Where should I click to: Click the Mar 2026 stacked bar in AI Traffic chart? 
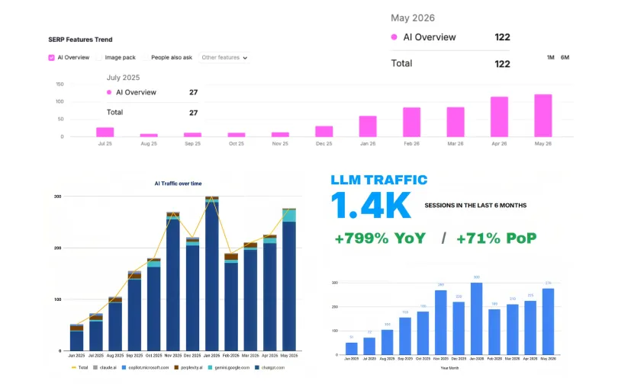[x=250, y=297]
